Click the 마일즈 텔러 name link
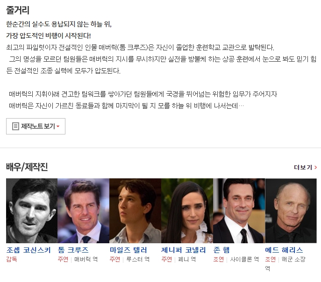Image resolution: width=321 pixels, height=282 pixels. (x=128, y=250)
